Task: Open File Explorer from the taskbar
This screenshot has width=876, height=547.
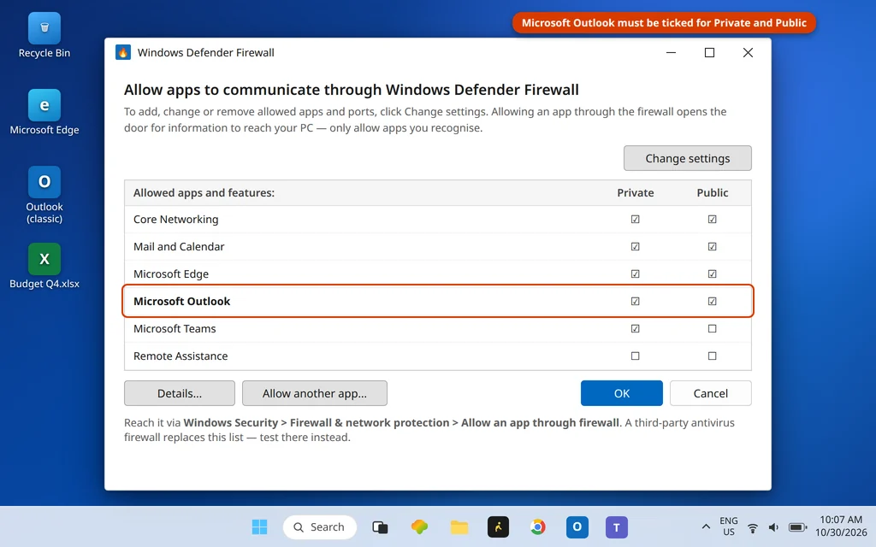Action: (459, 526)
